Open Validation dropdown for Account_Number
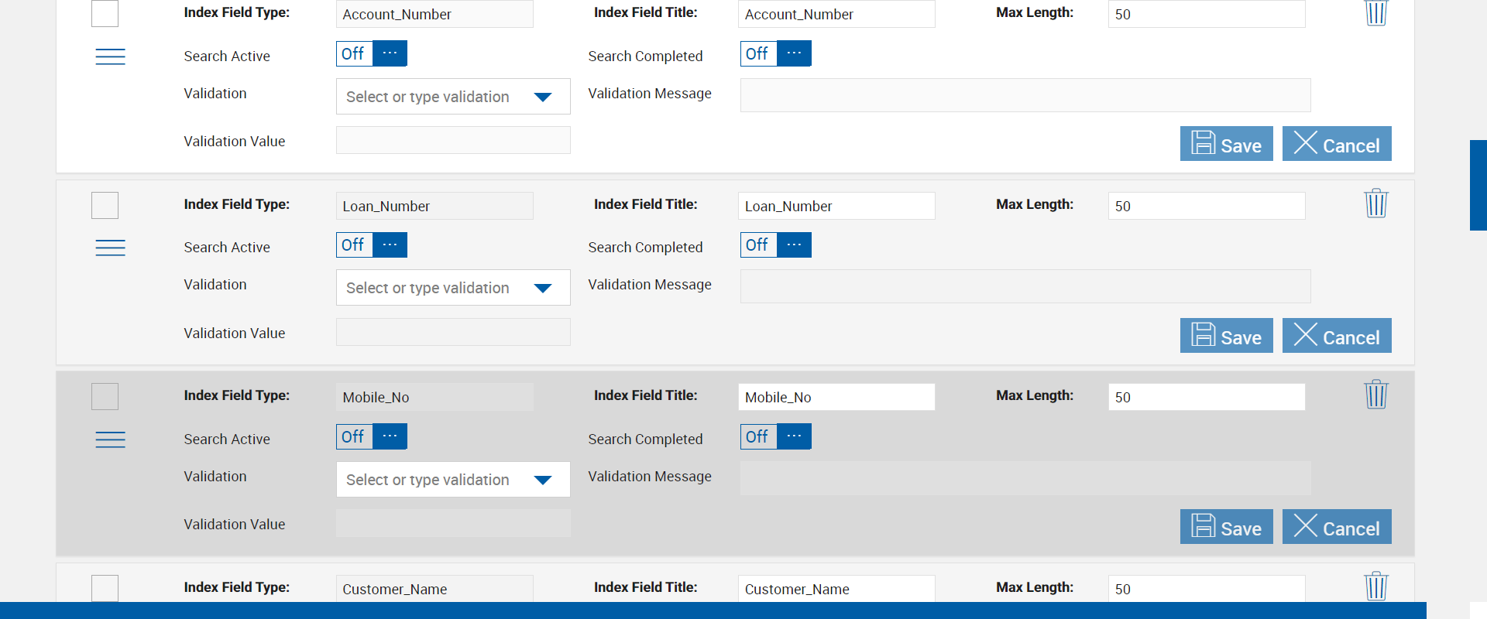Screen dimensions: 1487x619 click(453, 97)
